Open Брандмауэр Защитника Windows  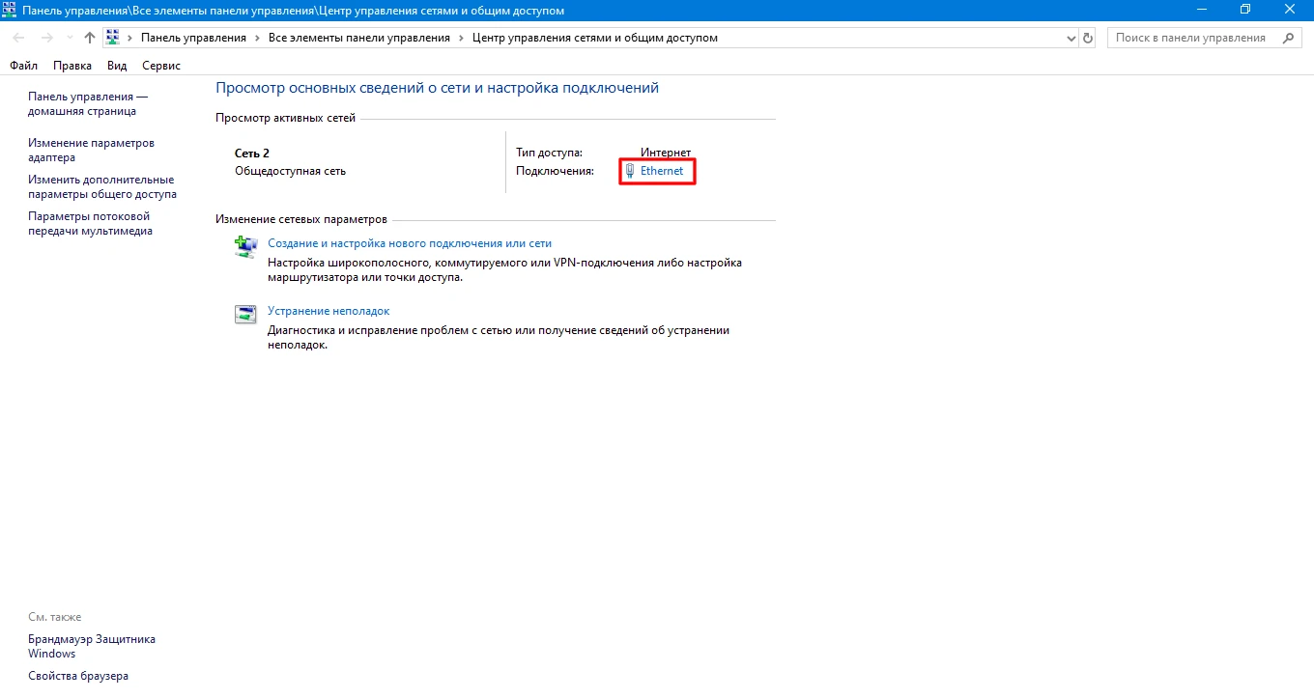click(92, 646)
